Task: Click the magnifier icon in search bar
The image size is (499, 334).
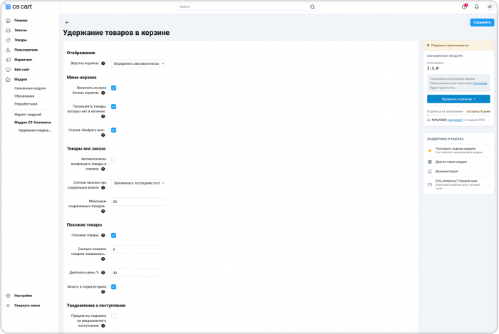Action: tap(312, 6)
